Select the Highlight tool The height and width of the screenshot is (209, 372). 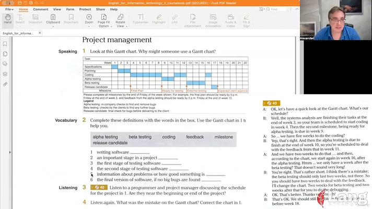tap(159, 19)
